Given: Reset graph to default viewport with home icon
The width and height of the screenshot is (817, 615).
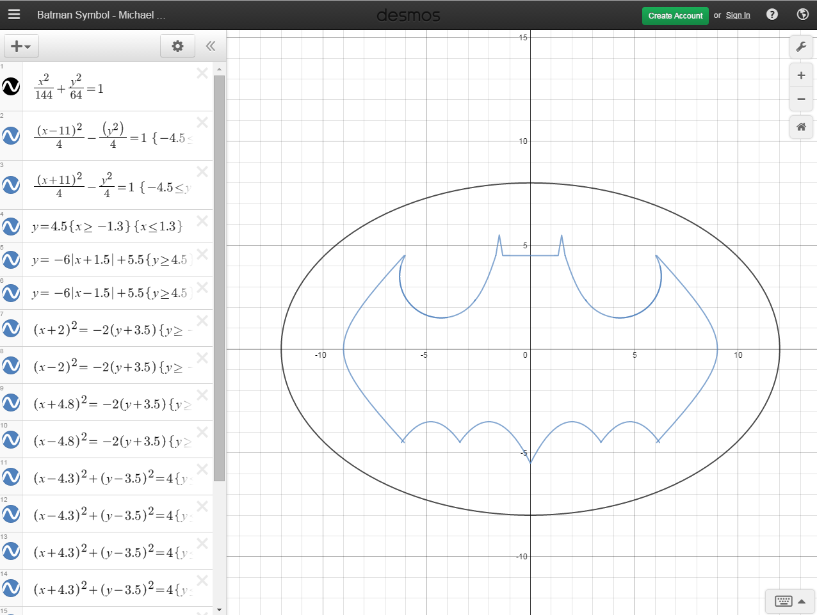Looking at the screenshot, I should (x=801, y=127).
